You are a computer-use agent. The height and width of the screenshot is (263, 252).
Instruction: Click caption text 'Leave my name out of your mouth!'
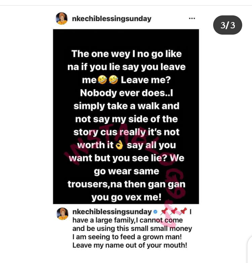click(129, 245)
